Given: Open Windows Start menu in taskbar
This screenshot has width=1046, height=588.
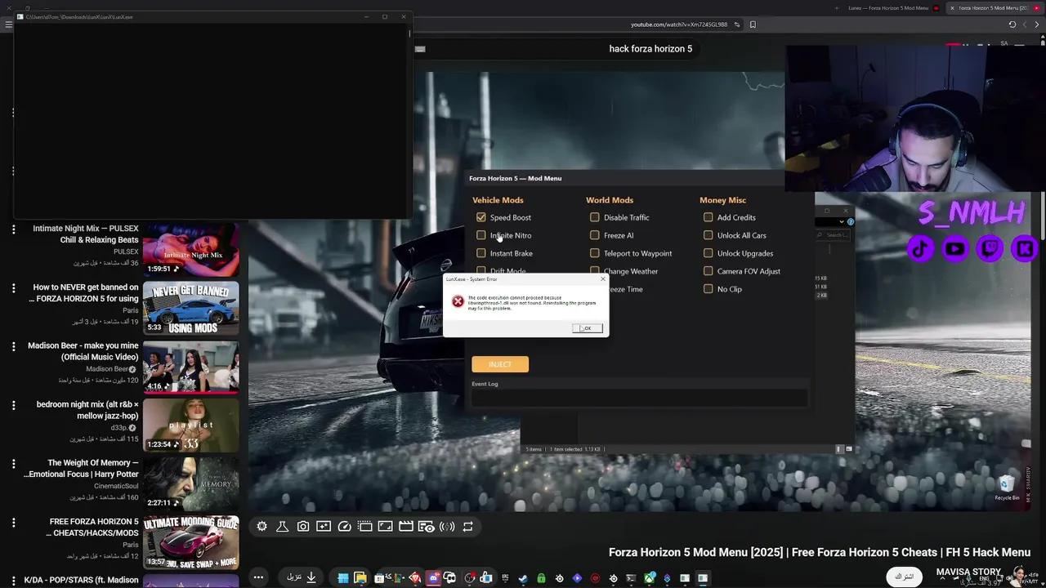Looking at the screenshot, I should (343, 578).
